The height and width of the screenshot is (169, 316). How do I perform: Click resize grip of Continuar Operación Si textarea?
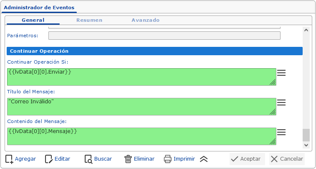[273, 82]
